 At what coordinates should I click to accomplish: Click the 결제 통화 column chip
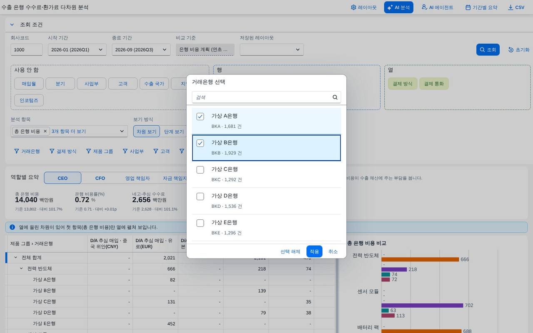[x=434, y=84]
